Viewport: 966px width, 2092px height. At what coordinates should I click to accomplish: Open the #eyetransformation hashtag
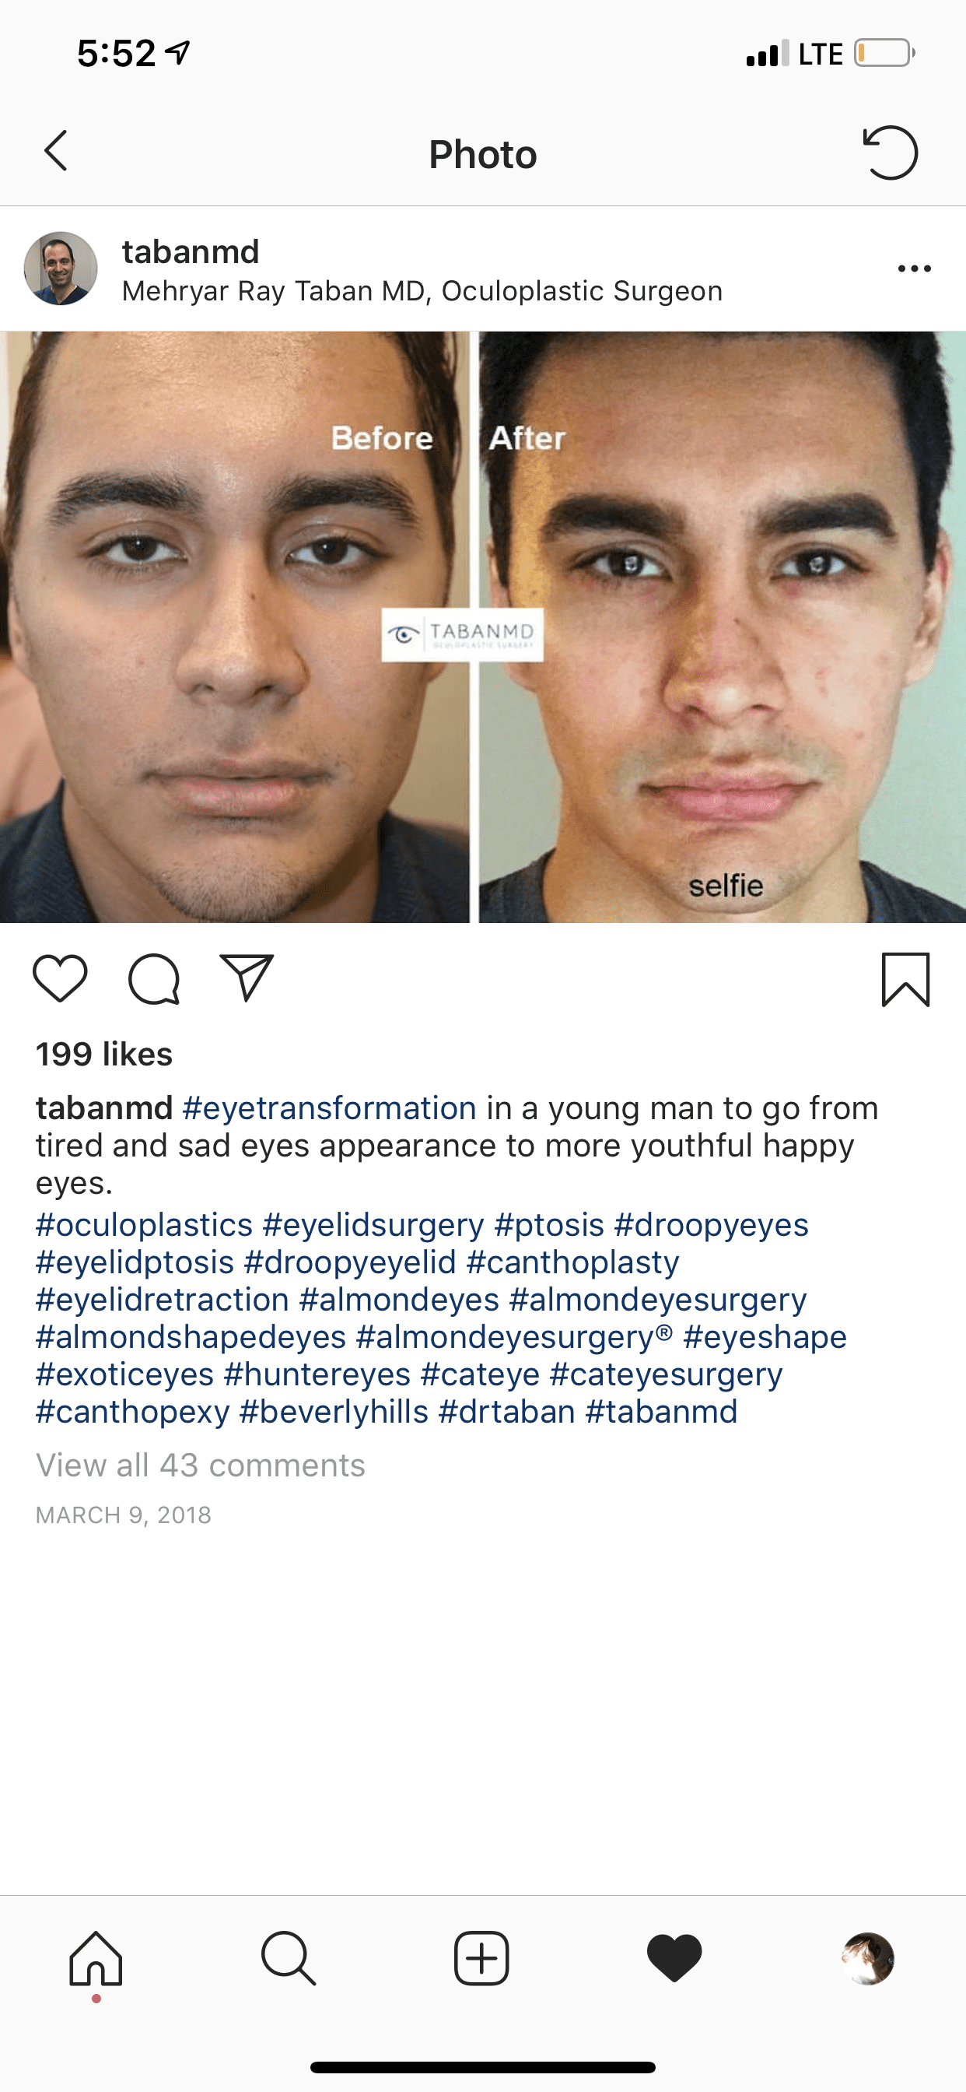(x=330, y=1107)
